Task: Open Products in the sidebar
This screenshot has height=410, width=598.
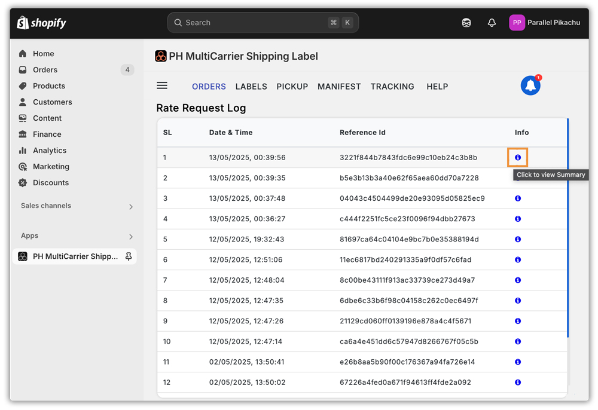Action: 49,85
